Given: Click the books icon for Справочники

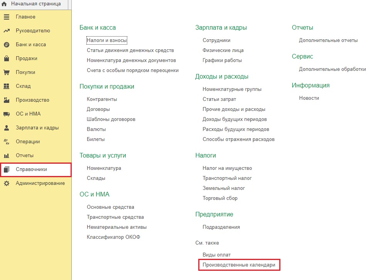Looking at the screenshot, I should coord(7,169).
